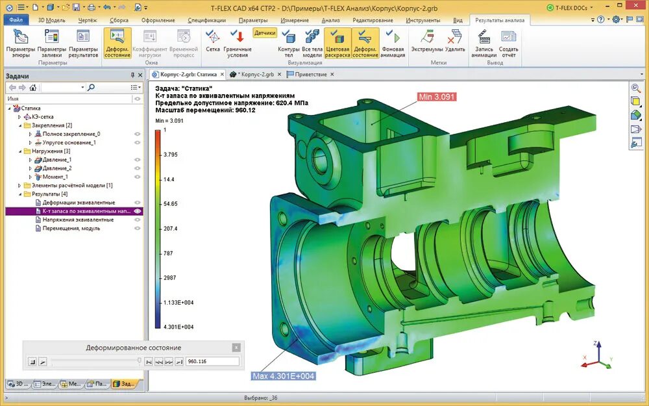This screenshot has height=406, width=649.
Task: Select Напряжения эквивалентные result
Action: coord(78,220)
